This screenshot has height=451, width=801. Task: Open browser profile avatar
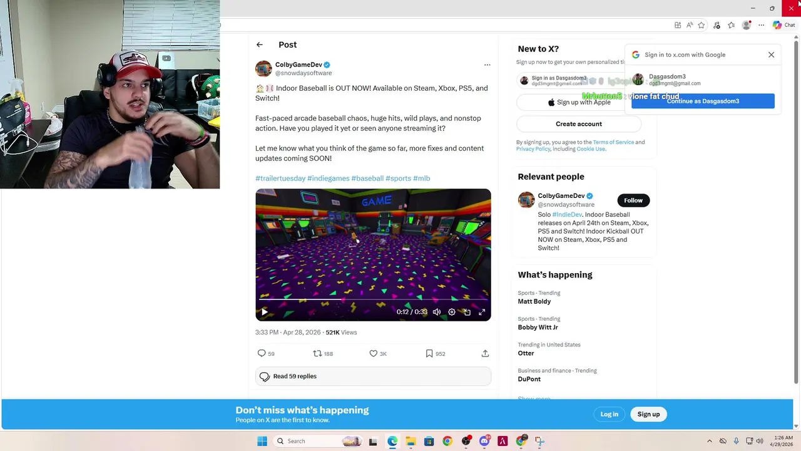click(746, 25)
